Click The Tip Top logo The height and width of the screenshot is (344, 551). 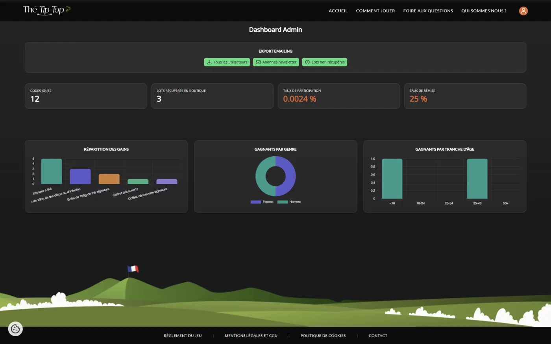[47, 10]
